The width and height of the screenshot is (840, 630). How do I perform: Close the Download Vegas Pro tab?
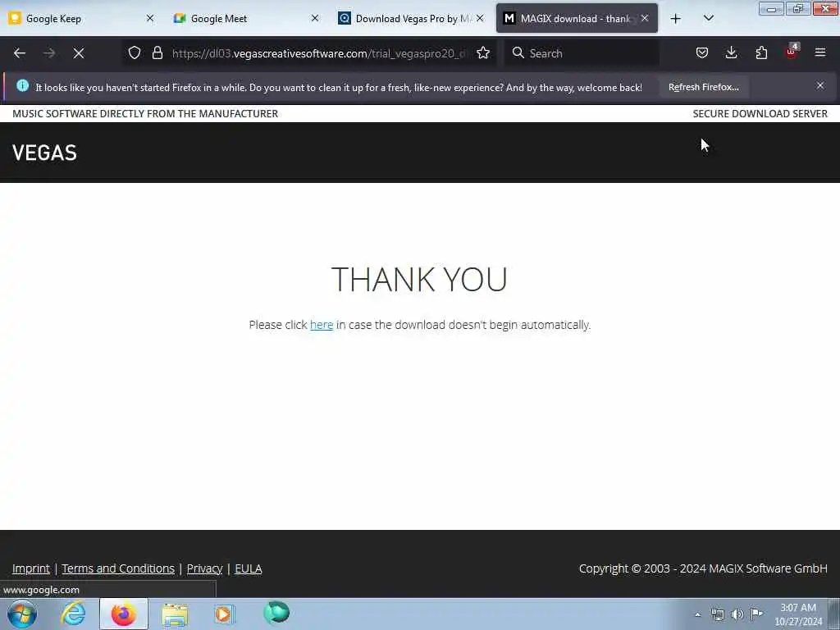[480, 18]
